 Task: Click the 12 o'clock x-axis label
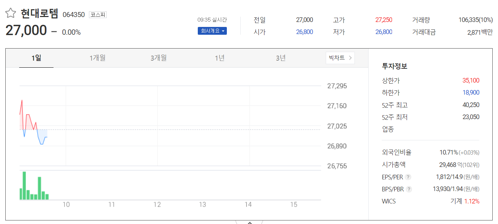[157, 205]
